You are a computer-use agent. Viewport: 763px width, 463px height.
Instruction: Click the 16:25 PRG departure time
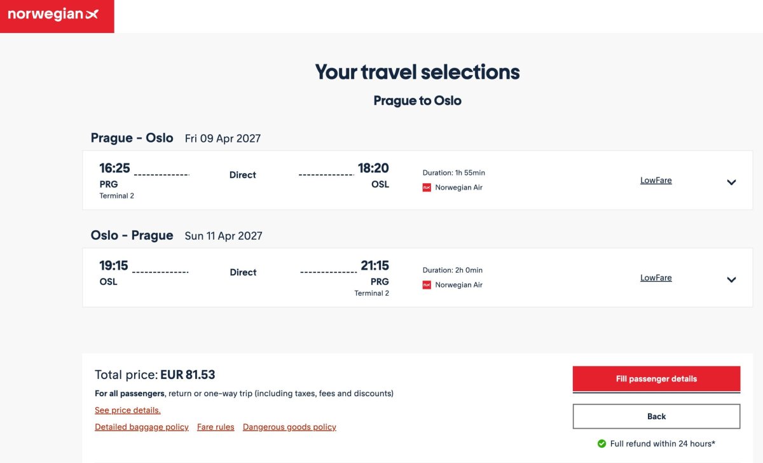click(x=114, y=169)
